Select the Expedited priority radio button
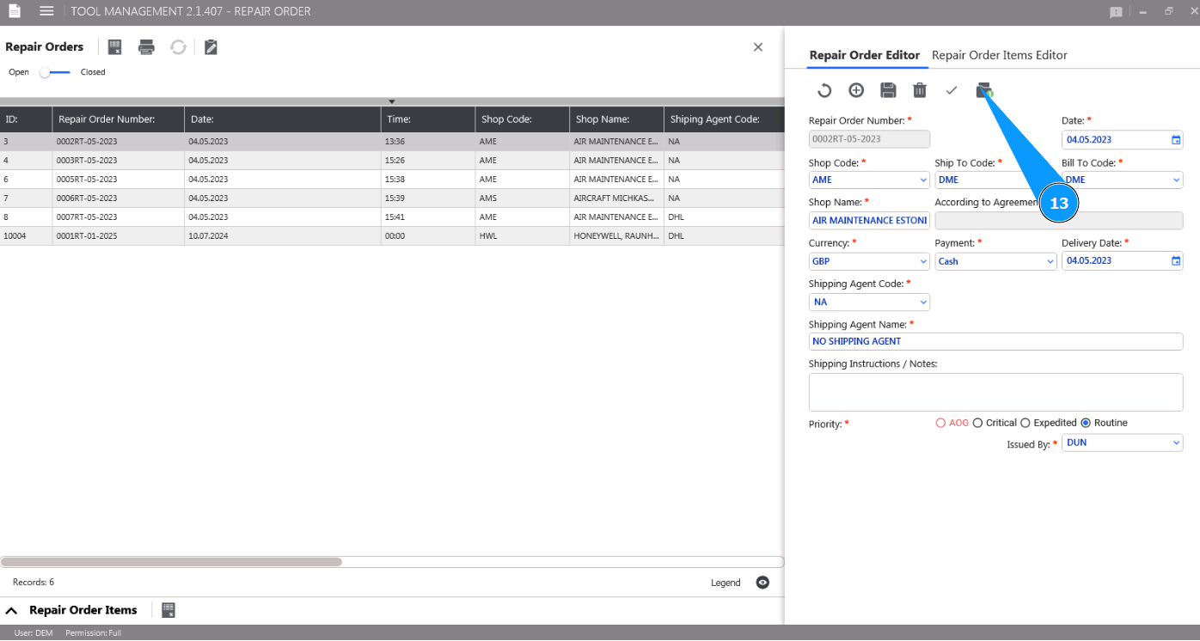Screen dimensions: 1200x641 click(1026, 423)
